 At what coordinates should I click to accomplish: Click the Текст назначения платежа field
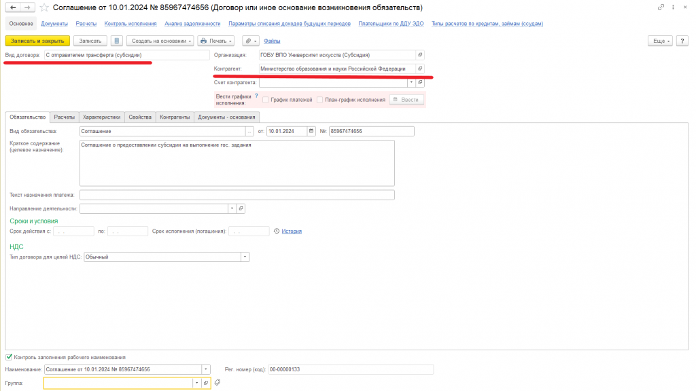pos(237,195)
